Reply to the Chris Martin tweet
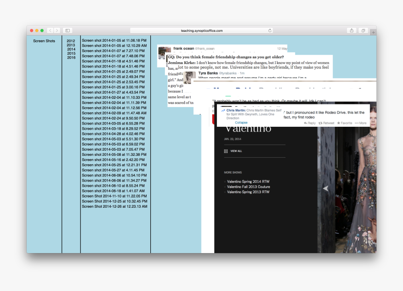 coord(310,123)
